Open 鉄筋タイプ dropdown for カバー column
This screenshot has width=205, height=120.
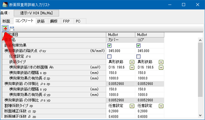click(x=132, y=62)
